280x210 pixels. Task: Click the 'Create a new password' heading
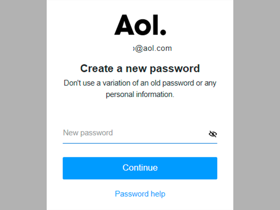click(140, 69)
